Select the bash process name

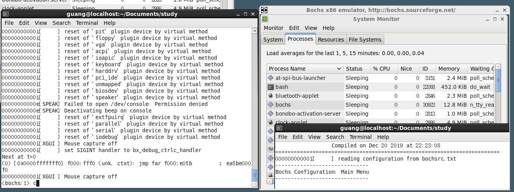(282, 87)
